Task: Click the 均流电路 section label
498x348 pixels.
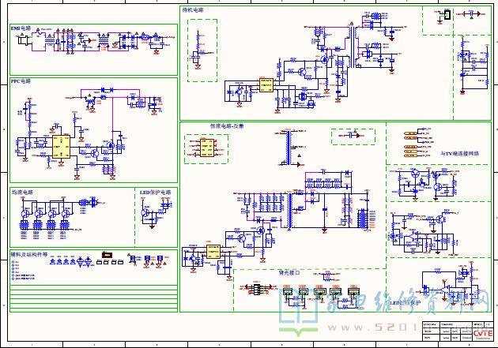Action: (21, 192)
